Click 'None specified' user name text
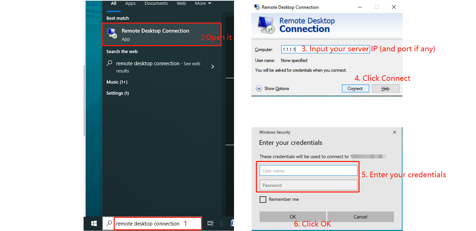 point(294,60)
